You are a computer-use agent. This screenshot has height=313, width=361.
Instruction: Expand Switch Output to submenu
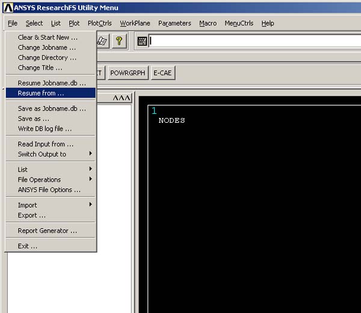coord(51,154)
